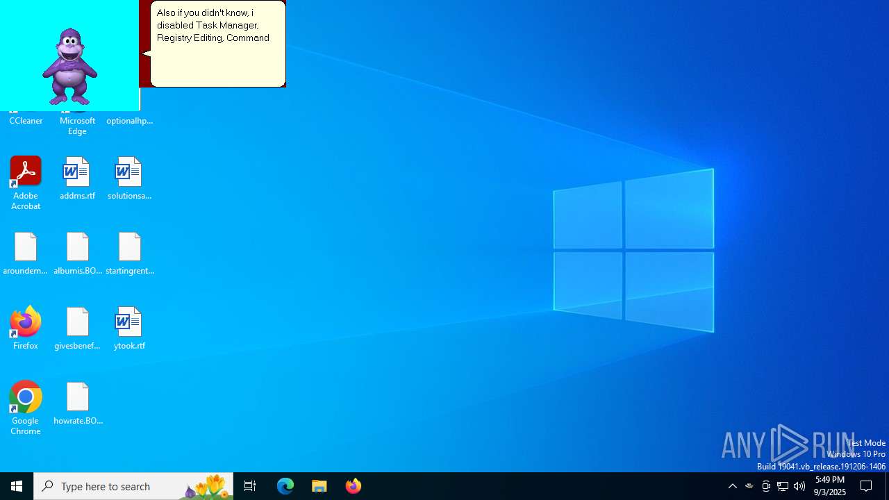Click the Meet Now tray icon

[x=766, y=486]
